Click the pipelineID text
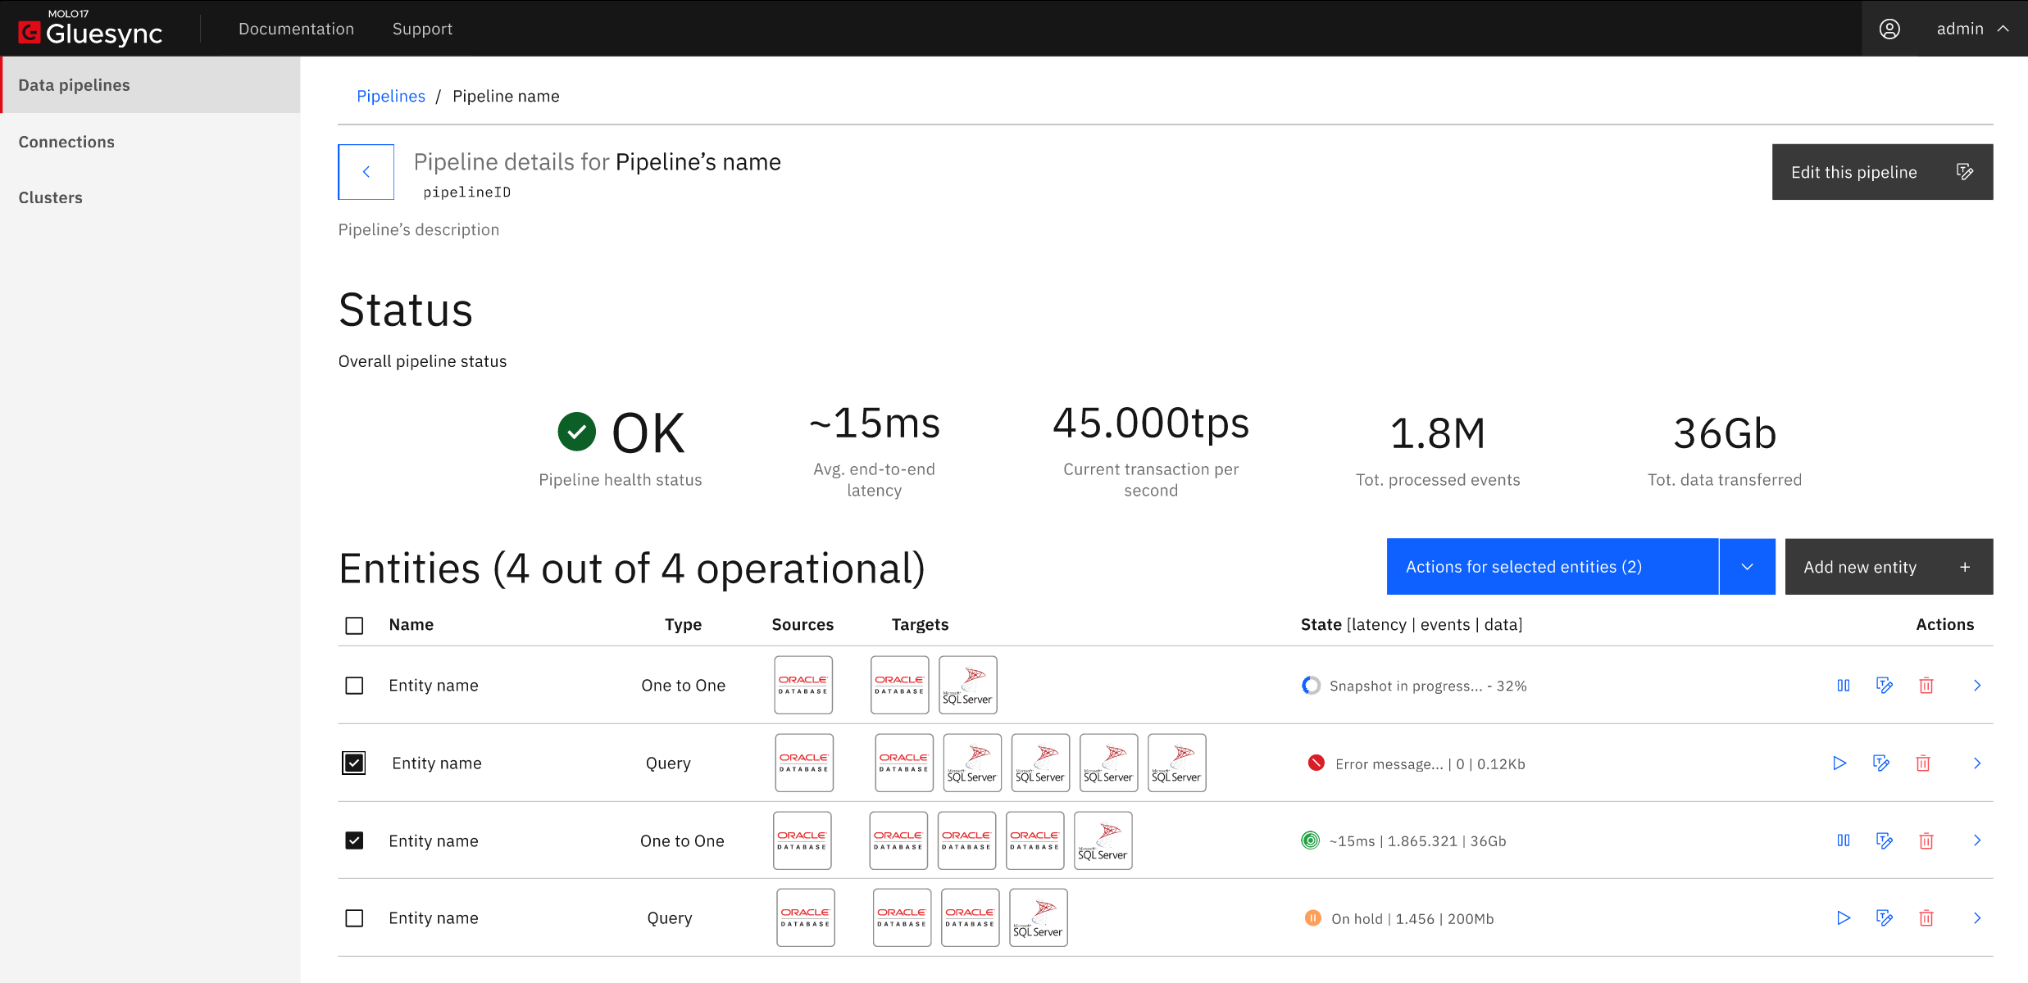2028x983 pixels. click(467, 193)
